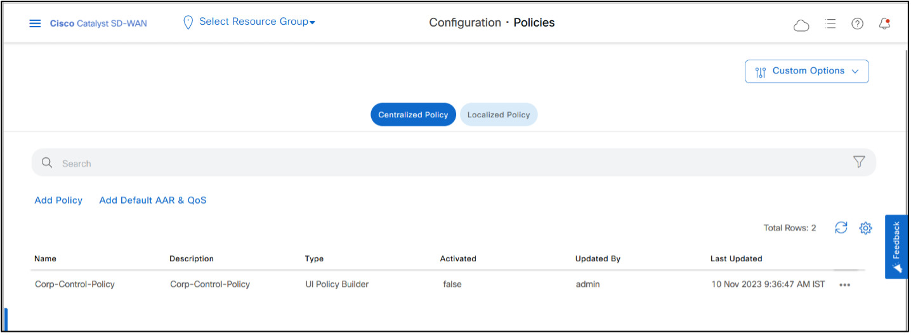The image size is (911, 335).
Task: Switch to the Centralized Policy tab
Action: click(x=413, y=115)
